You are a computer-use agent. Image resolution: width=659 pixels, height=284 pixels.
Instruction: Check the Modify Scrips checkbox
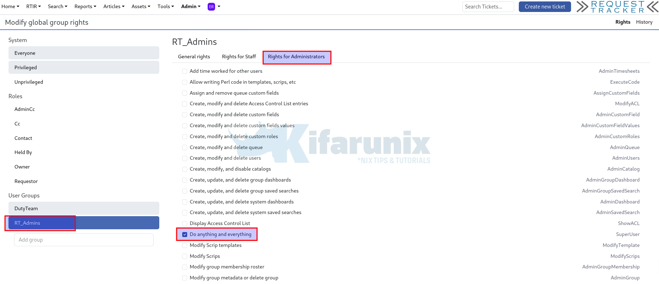point(185,256)
